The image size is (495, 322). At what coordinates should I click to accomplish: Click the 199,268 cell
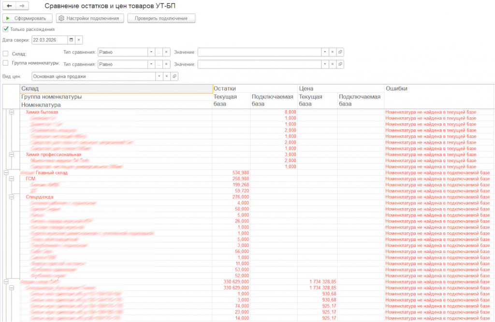tap(241, 185)
